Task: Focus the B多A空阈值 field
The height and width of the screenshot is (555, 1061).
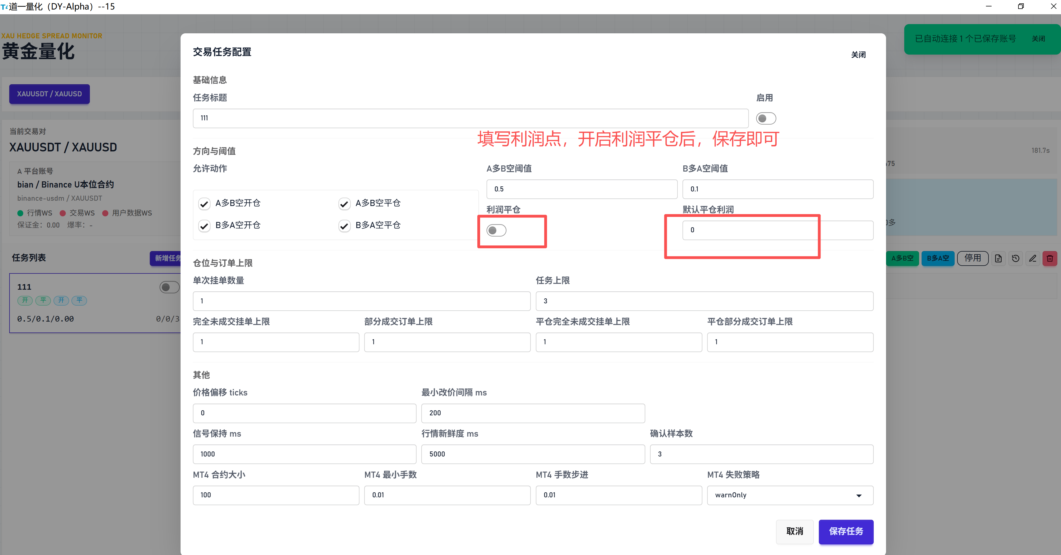Action: pos(778,189)
